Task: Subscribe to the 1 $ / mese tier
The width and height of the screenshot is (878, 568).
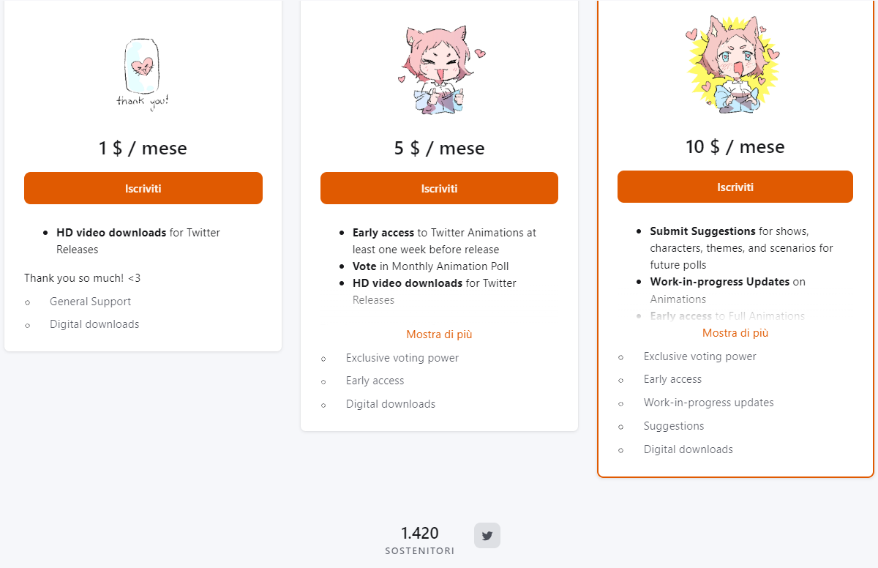Action: [x=143, y=188]
